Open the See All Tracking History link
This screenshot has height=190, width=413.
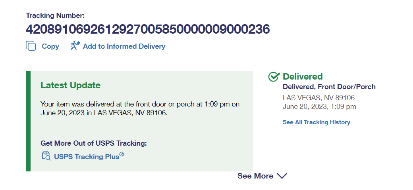click(x=316, y=122)
